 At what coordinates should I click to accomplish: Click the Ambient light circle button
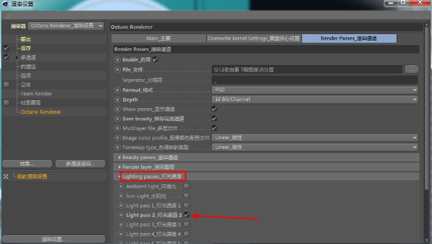[121, 186]
